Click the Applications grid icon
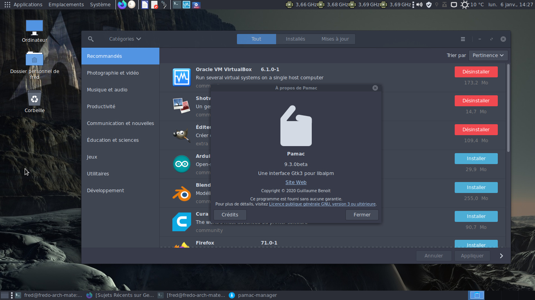Image resolution: width=535 pixels, height=300 pixels. point(7,5)
